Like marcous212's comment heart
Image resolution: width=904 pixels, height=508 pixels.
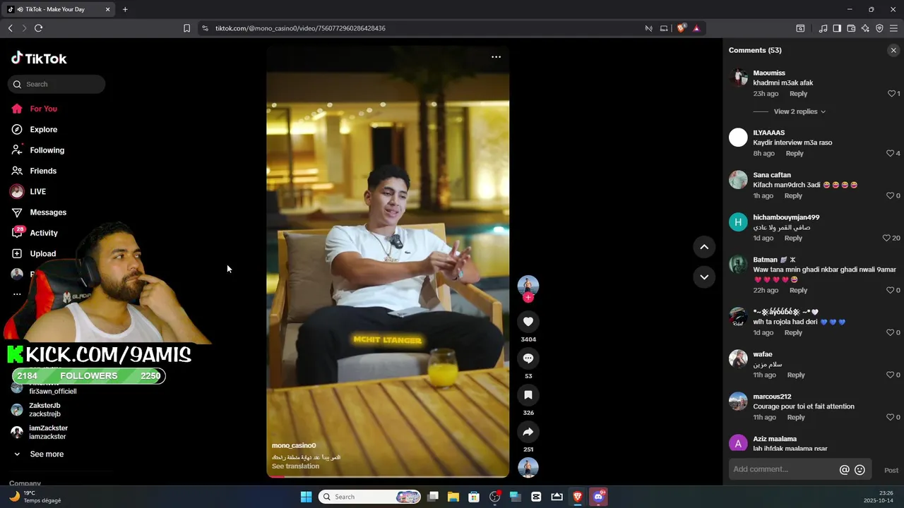pyautogui.click(x=890, y=418)
